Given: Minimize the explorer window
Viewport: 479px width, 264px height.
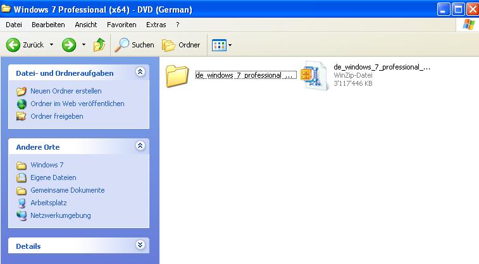Looking at the screenshot, I should pyautogui.click(x=444, y=9).
